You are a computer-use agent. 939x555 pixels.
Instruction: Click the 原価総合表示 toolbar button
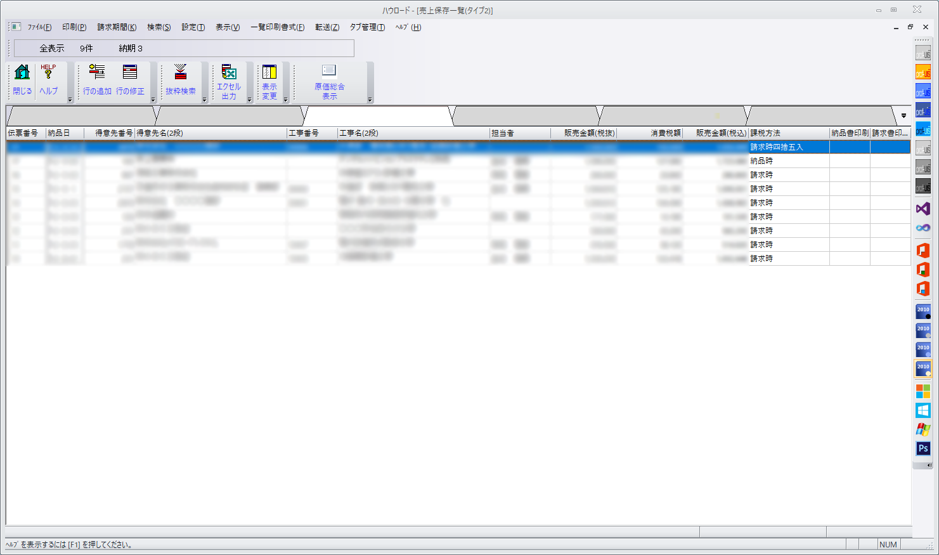[x=329, y=71]
